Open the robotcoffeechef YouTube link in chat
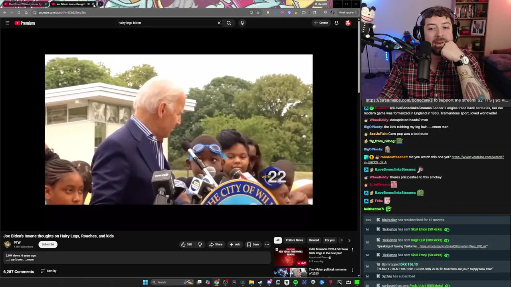The height and width of the screenshot is (287, 511). point(477,157)
